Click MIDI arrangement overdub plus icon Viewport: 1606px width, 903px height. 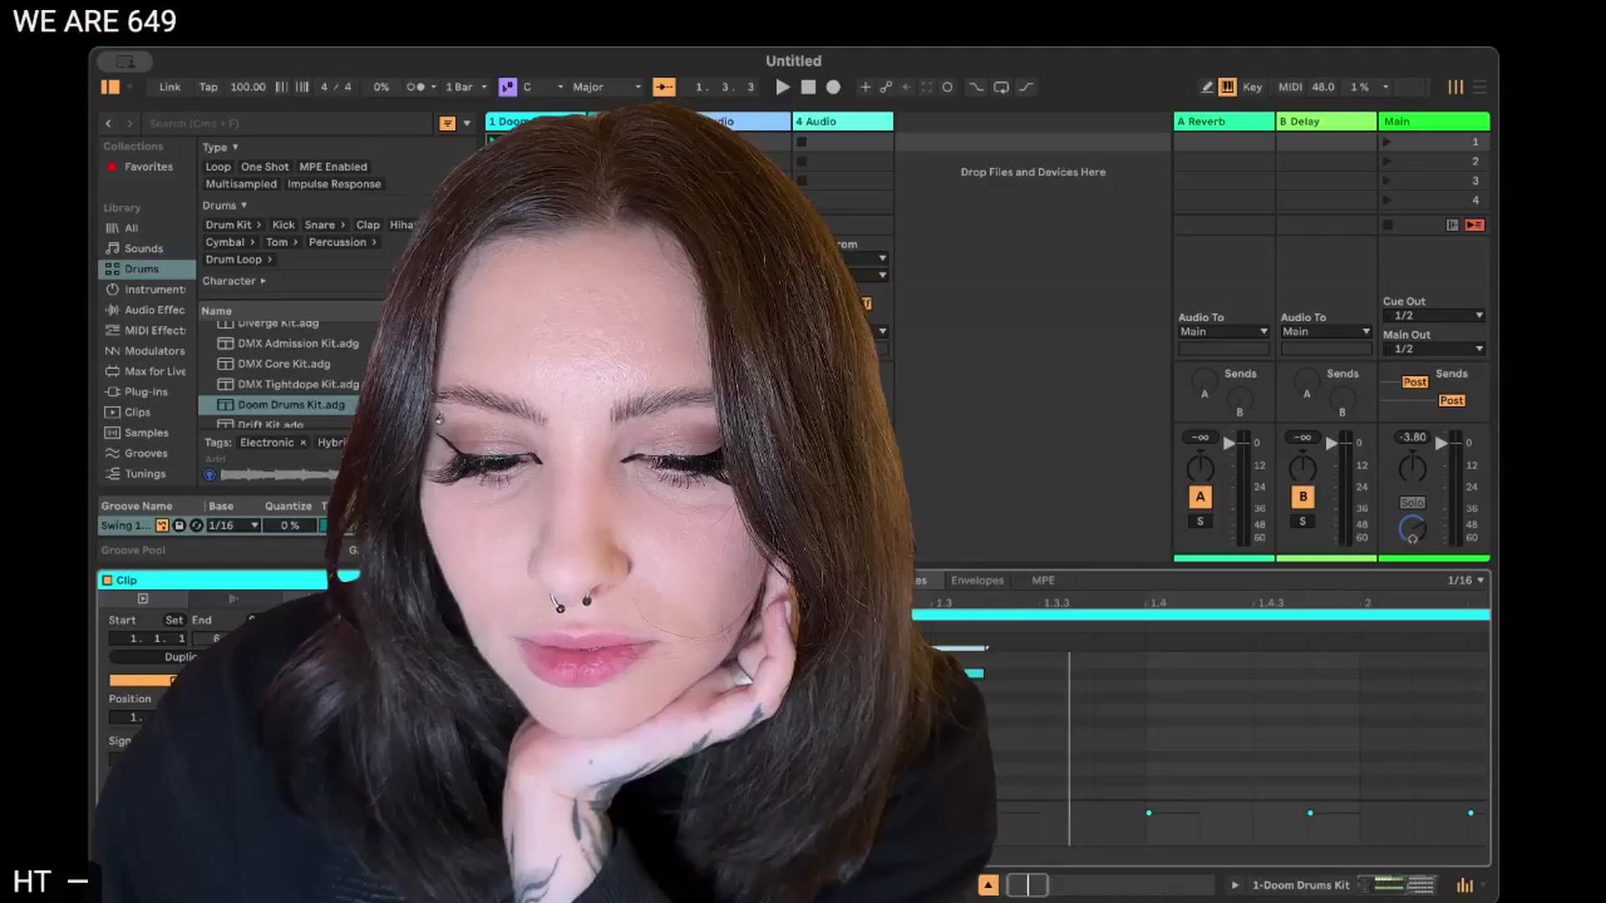865,87
